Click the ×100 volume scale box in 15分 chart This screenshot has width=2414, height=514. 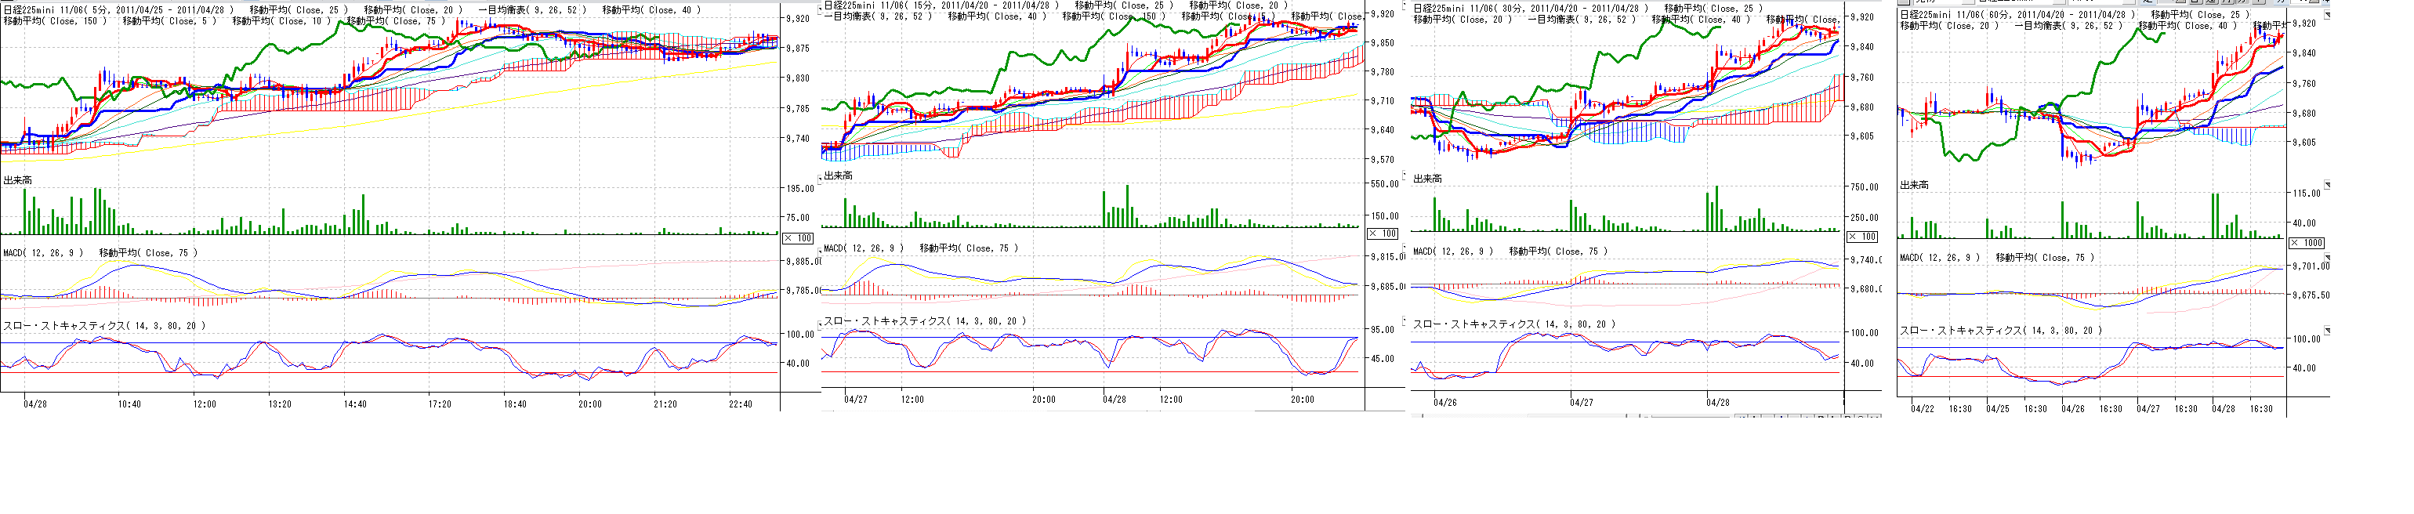(x=1383, y=233)
